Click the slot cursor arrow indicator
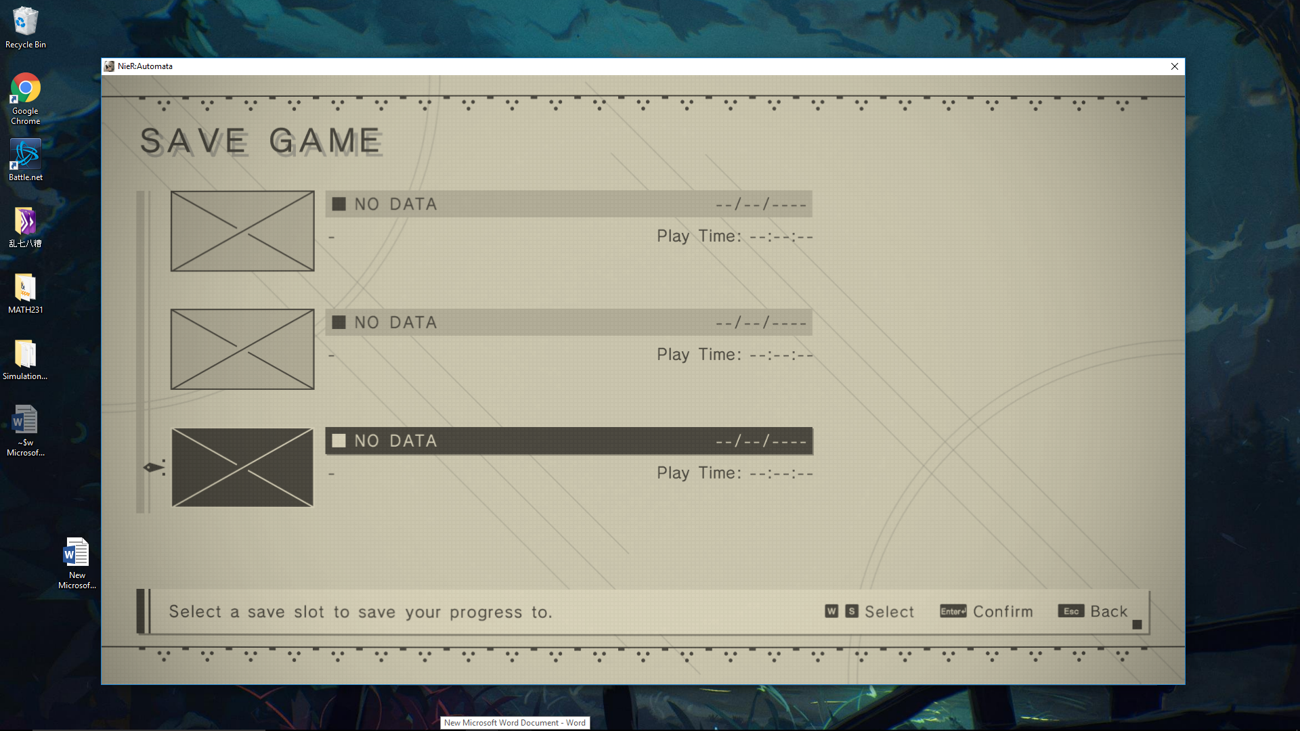The image size is (1300, 731). (x=154, y=467)
